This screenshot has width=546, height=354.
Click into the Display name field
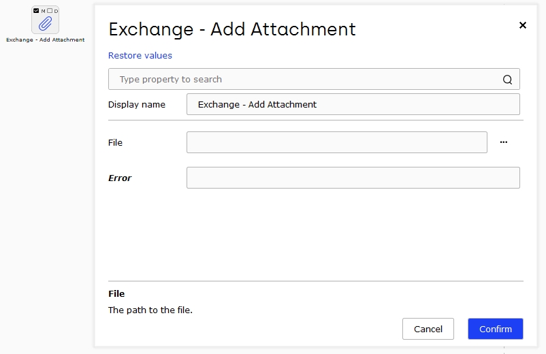click(353, 104)
